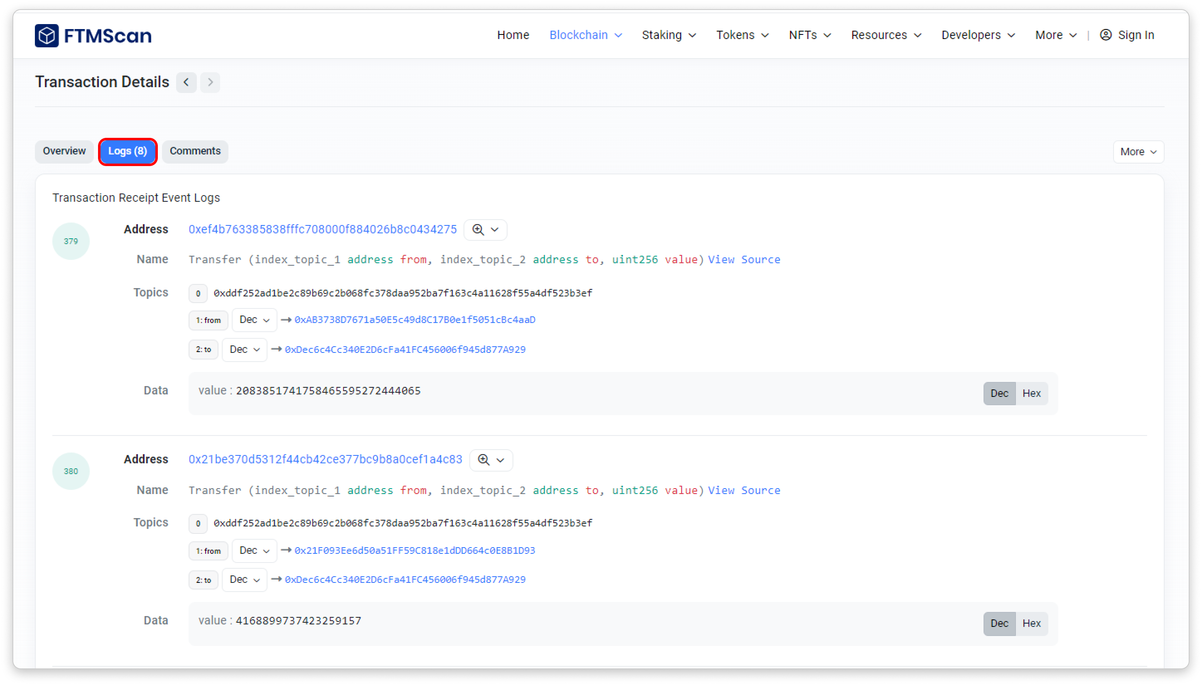Expand the Blockchain menu
Image resolution: width=1202 pixels, height=685 pixels.
tap(586, 35)
